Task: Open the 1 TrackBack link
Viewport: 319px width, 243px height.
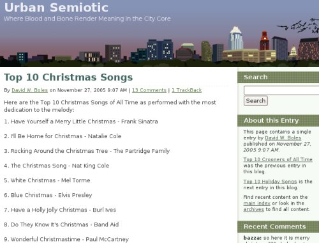Action: pos(186,90)
